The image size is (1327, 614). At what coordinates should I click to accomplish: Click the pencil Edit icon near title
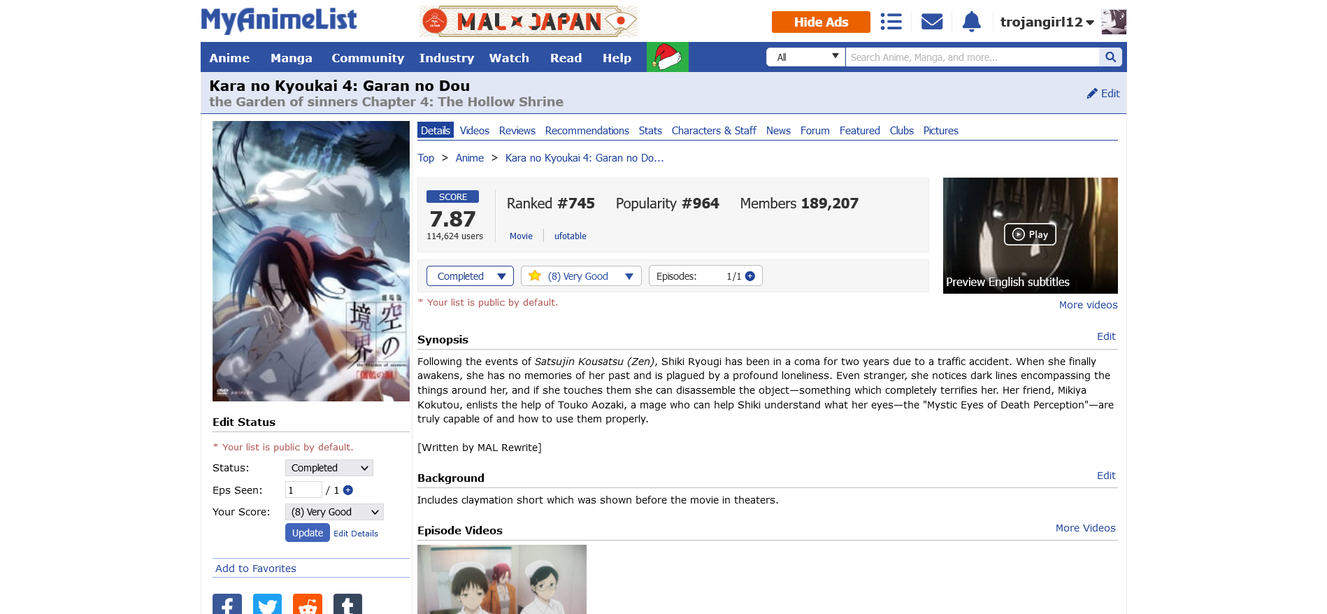[x=1103, y=94]
